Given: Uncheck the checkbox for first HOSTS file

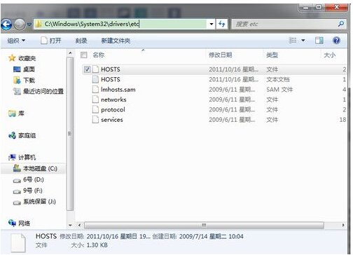Looking at the screenshot, I should point(87,69).
